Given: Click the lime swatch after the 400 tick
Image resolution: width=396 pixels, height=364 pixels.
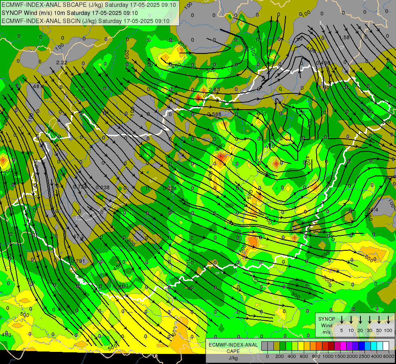Looking at the screenshot, I should pyautogui.click(x=295, y=346).
